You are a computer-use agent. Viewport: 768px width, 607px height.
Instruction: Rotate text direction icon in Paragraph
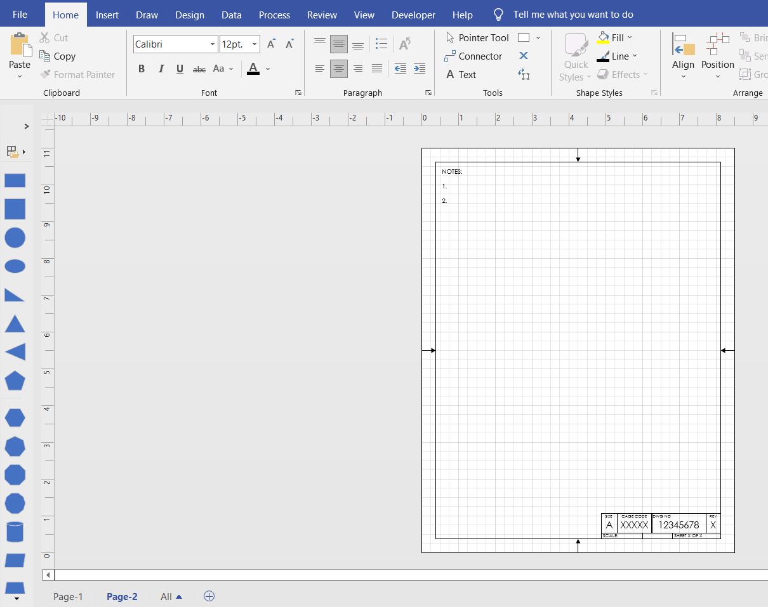click(404, 44)
